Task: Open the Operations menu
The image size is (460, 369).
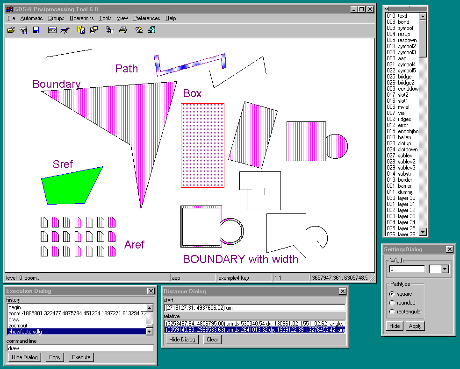Action: coord(82,18)
